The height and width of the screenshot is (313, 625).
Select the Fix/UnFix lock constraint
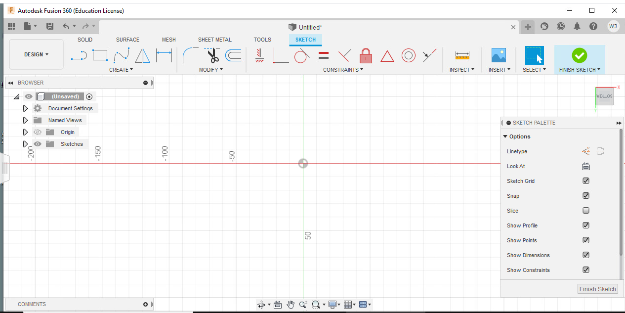(366, 55)
